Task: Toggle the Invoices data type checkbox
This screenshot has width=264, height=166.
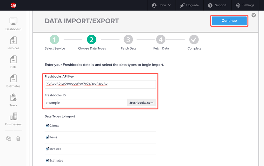Action: [47, 149]
